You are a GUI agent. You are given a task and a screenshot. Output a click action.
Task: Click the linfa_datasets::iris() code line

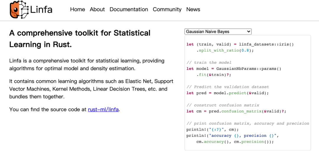click(240, 44)
